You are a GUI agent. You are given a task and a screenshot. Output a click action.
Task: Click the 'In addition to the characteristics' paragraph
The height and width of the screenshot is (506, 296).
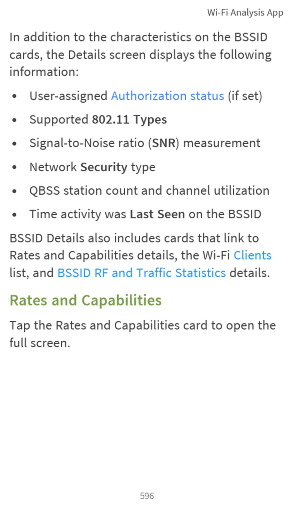tap(141, 55)
